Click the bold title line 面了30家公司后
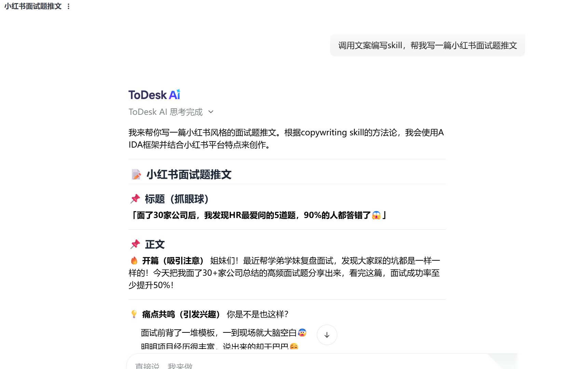This screenshot has width=569, height=369. [258, 215]
